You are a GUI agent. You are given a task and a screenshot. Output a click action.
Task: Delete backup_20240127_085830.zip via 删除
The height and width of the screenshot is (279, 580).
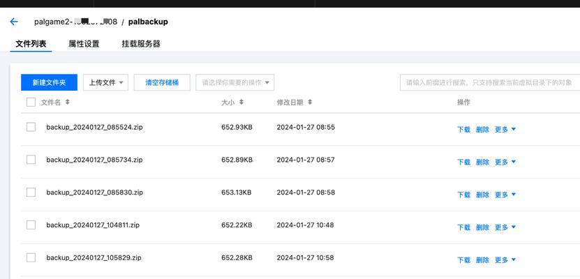(482, 195)
